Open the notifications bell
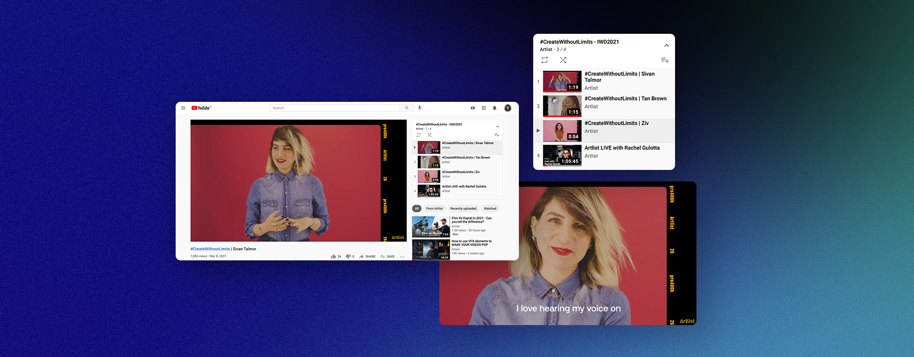The height and width of the screenshot is (357, 914). point(495,108)
